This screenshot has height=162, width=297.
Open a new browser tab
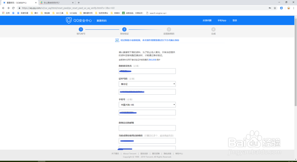point(79,3)
